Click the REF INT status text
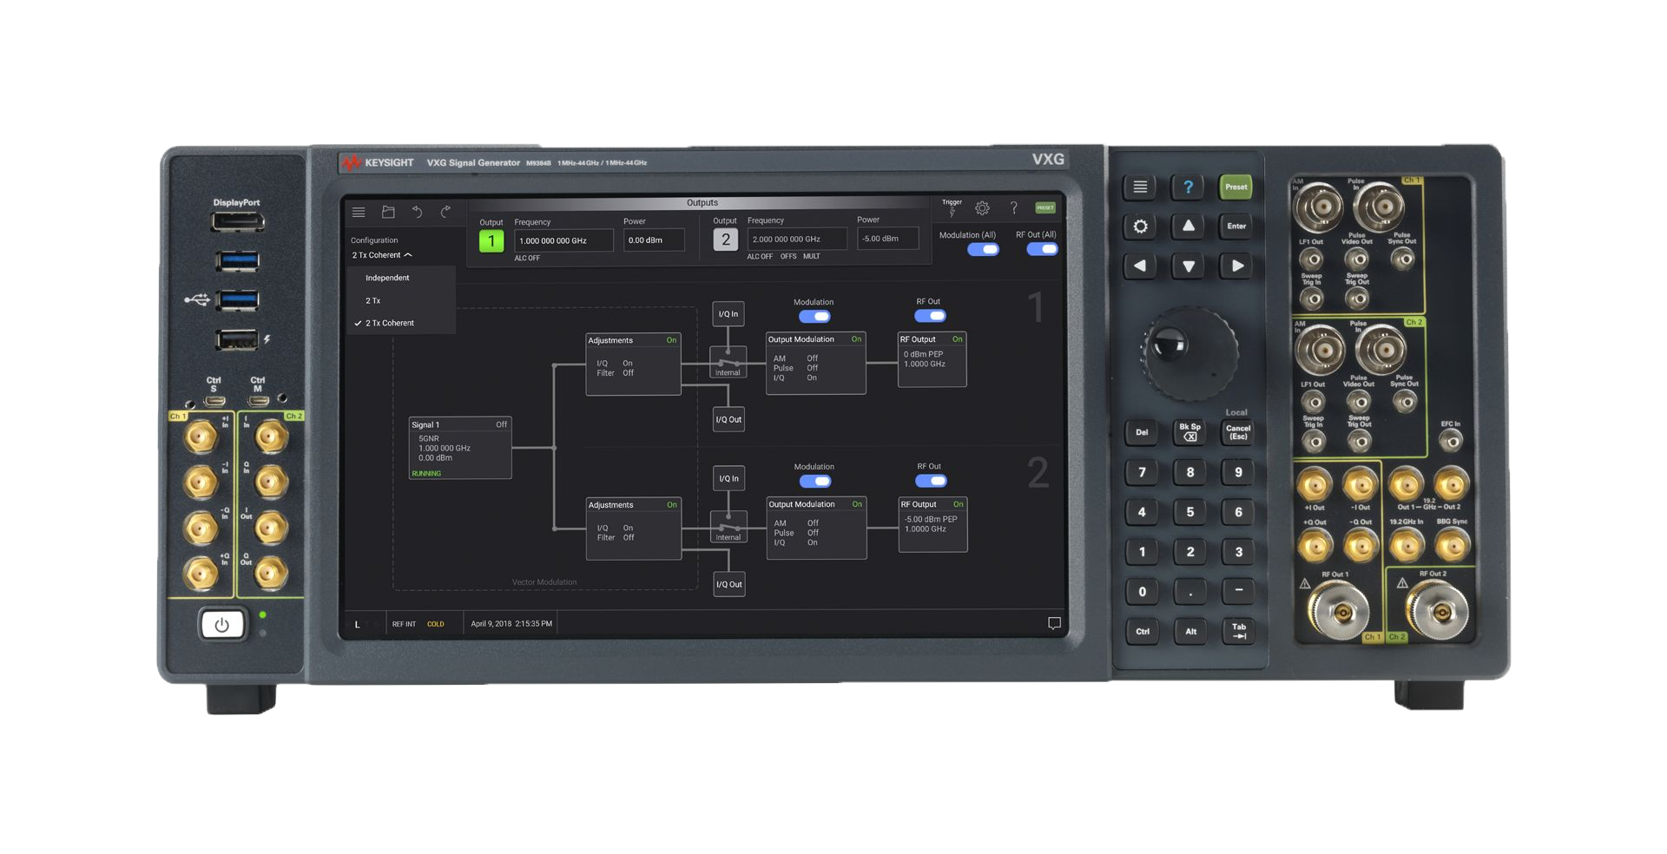Viewport: 1667px width, 854px height. click(x=404, y=624)
